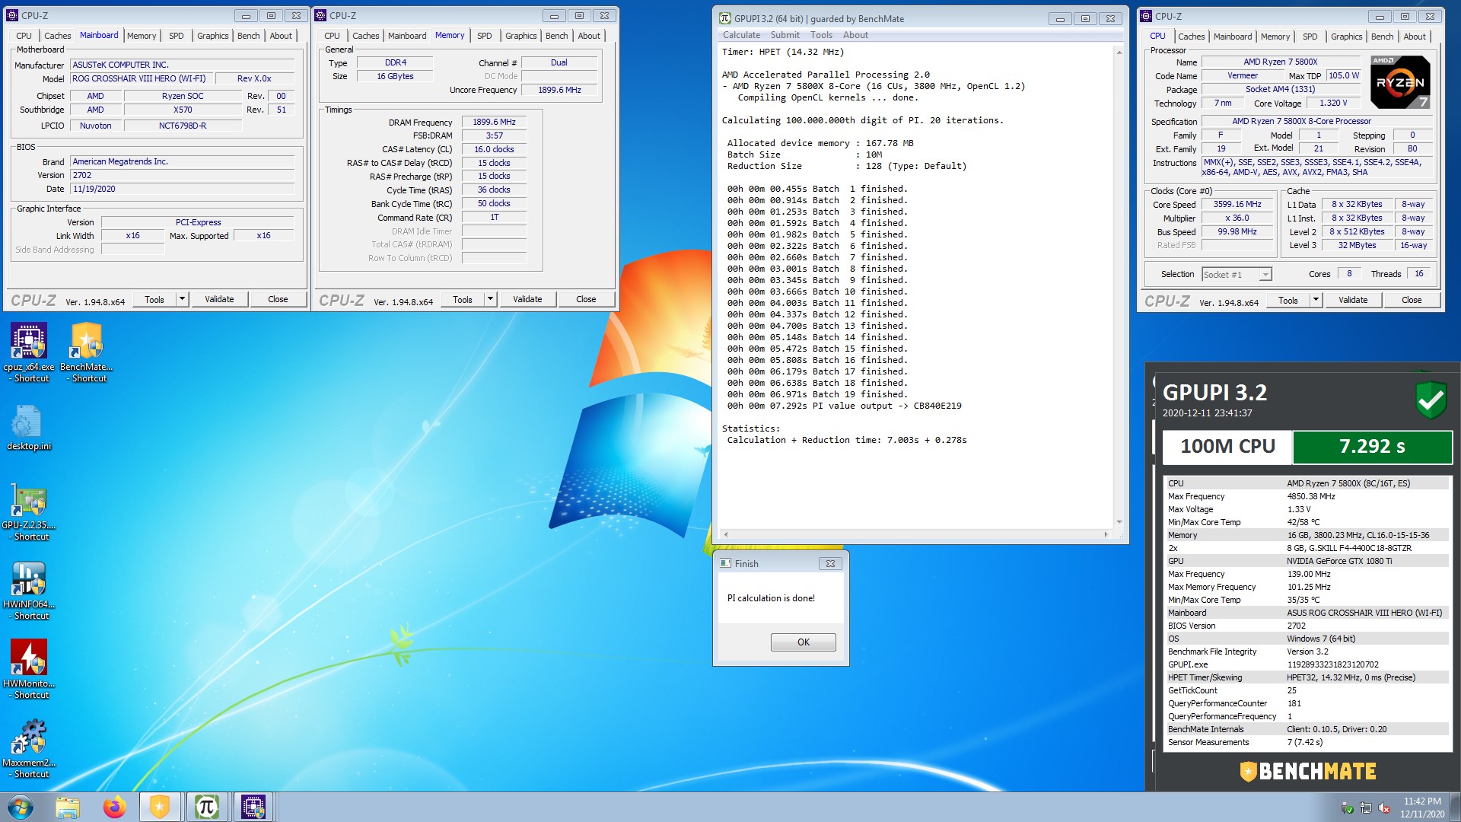Image resolution: width=1461 pixels, height=822 pixels.
Task: Click the muted volume tray icon
Action: click(1384, 808)
